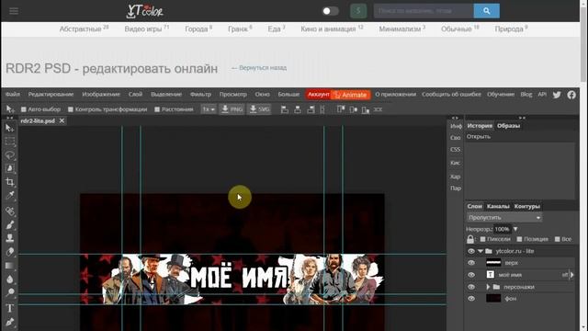Open the Файл menu
Screen dimensions: 588x331
13,95
